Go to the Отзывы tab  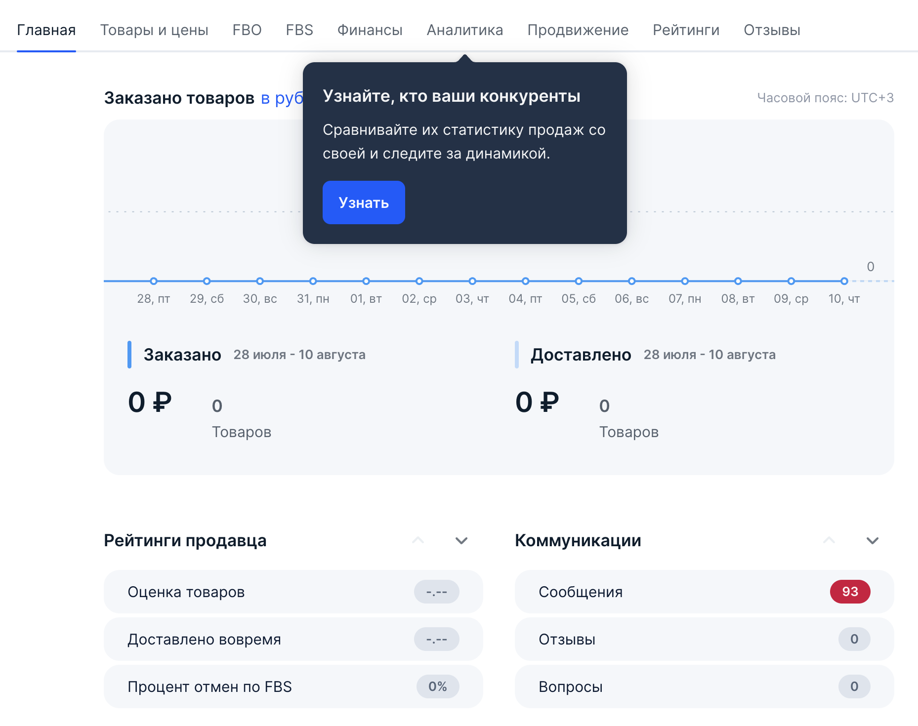pos(772,30)
